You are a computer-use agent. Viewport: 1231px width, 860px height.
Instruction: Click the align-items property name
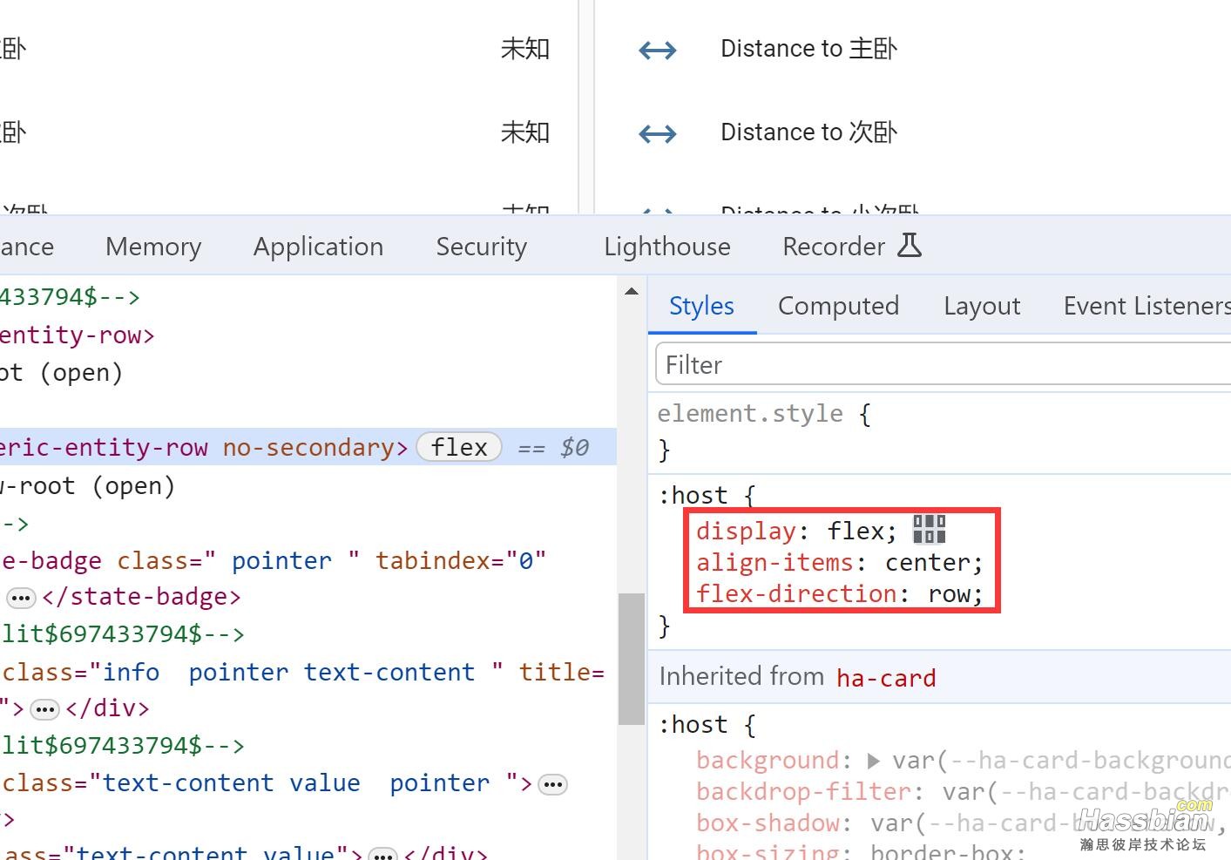coord(774,562)
